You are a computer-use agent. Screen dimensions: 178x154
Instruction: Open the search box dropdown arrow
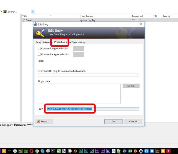(33, 12)
